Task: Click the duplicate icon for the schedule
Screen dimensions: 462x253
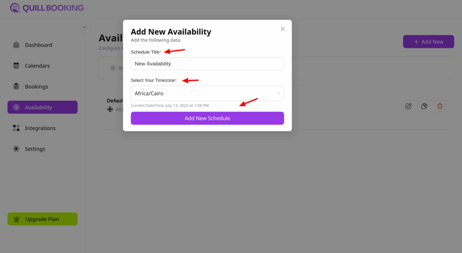Action: click(424, 106)
